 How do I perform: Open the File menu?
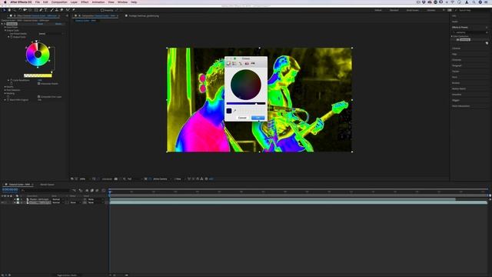tap(38, 2)
